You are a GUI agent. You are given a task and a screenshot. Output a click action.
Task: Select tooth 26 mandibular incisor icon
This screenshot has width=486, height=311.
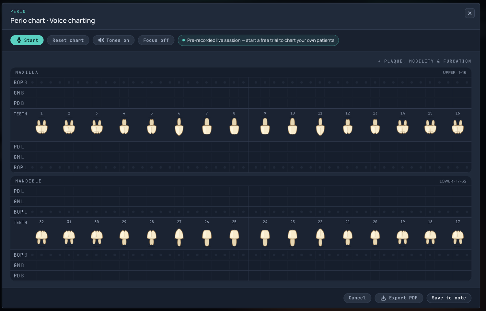pos(207,238)
